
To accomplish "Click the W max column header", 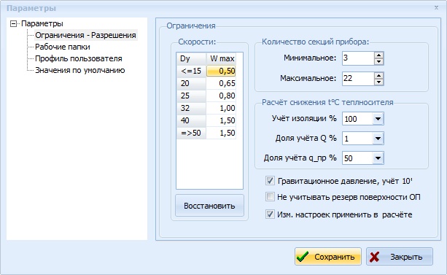I will tap(222, 59).
